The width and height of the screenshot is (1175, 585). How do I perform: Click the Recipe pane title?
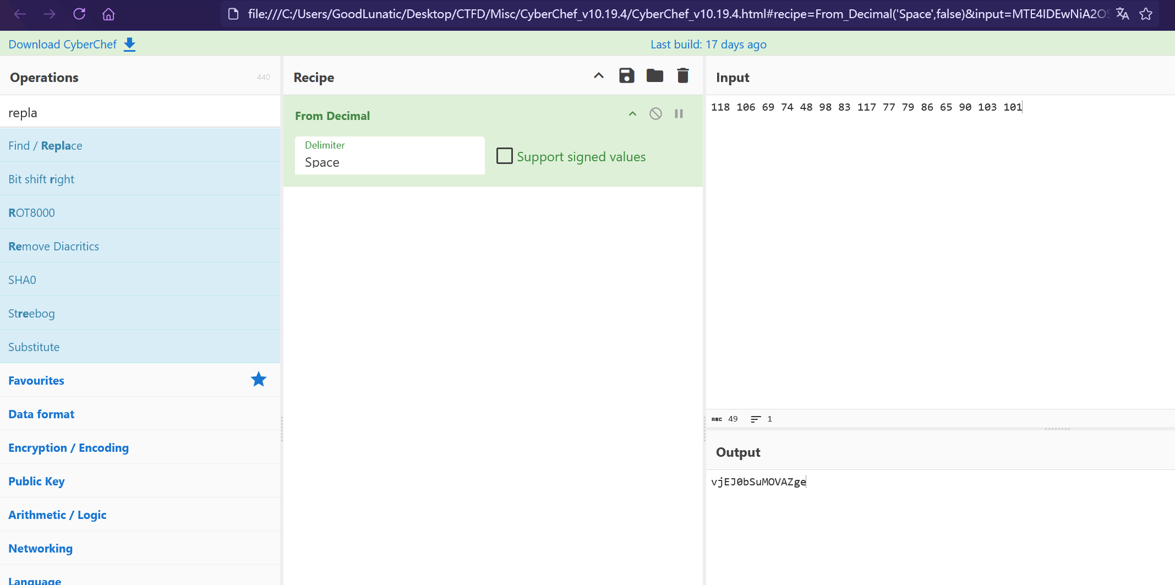[314, 77]
